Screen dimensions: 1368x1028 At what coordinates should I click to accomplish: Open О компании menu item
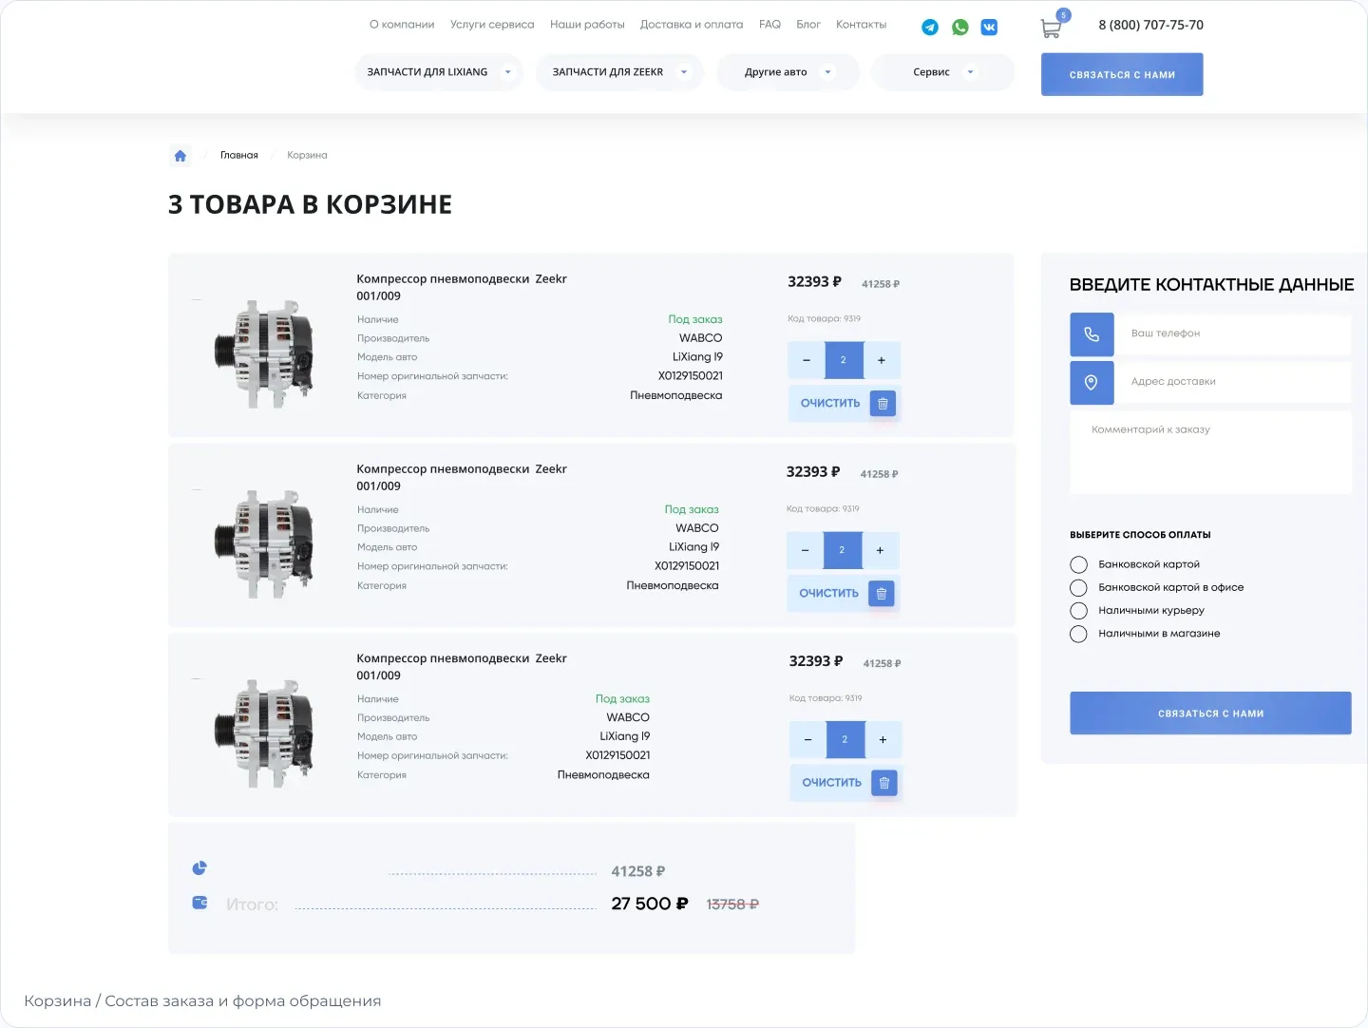click(402, 25)
